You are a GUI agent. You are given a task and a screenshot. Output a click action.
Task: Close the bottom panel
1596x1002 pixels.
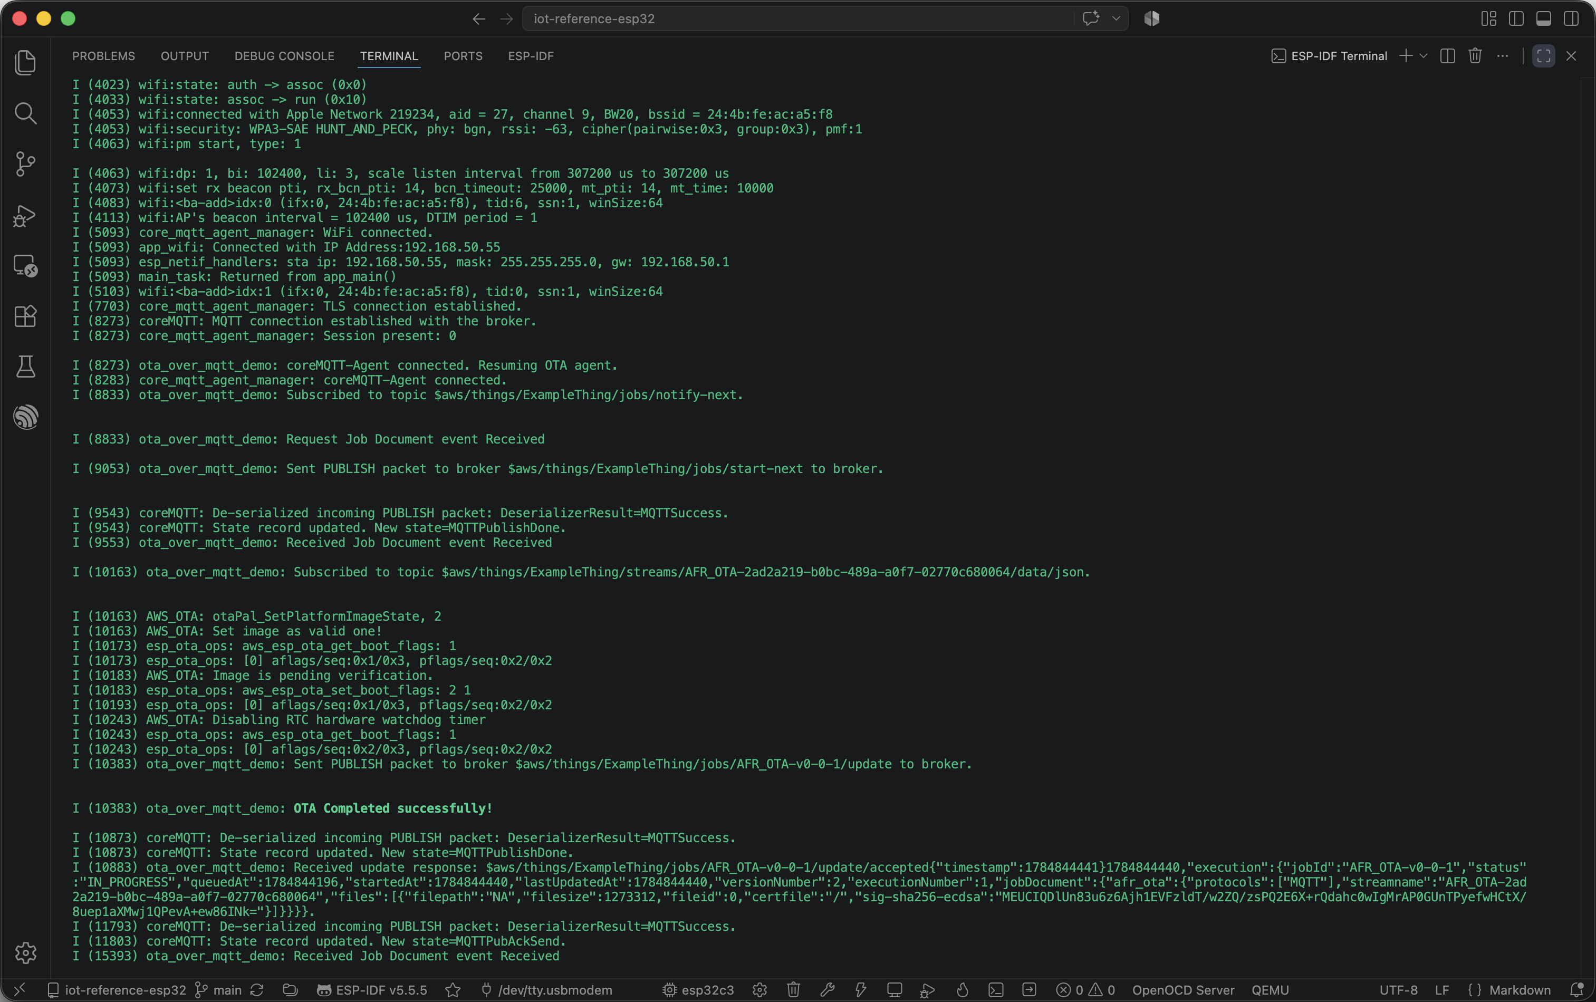1571,56
